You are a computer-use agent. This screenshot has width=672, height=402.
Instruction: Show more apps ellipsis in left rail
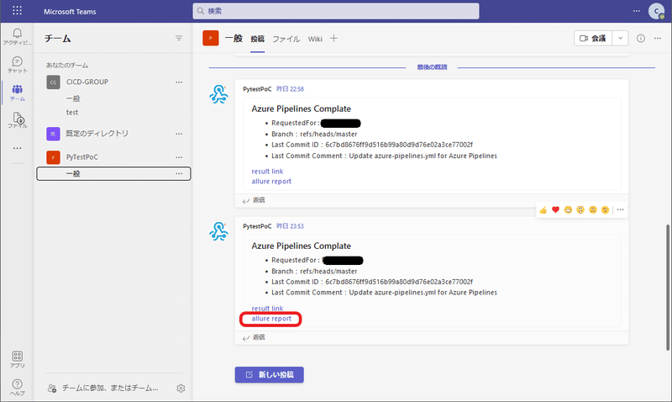[x=17, y=148]
